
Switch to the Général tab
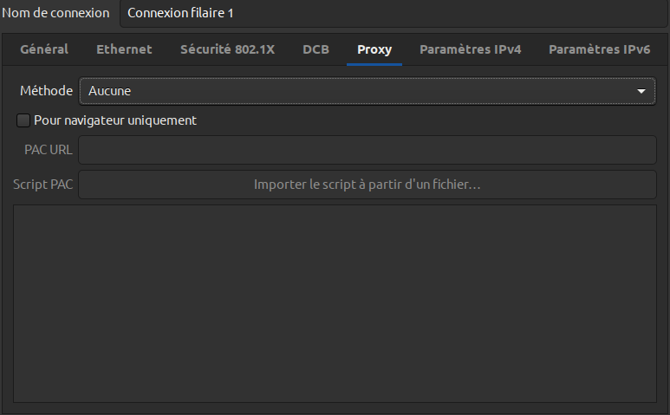(44, 49)
